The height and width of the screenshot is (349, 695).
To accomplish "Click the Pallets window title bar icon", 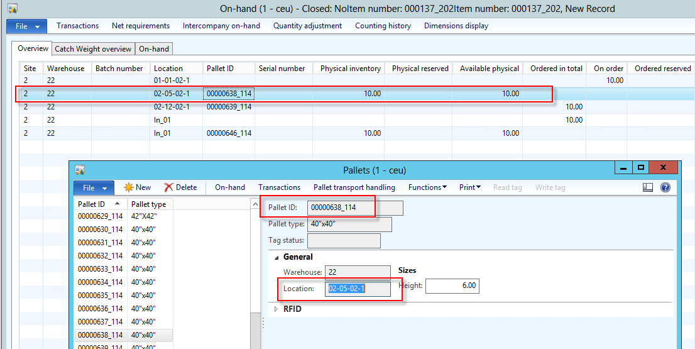I will click(x=80, y=170).
